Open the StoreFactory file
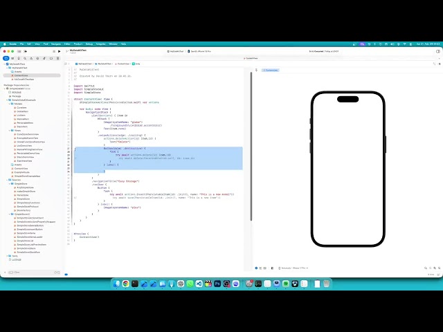The width and height of the screenshot is (443, 332). pos(24,210)
